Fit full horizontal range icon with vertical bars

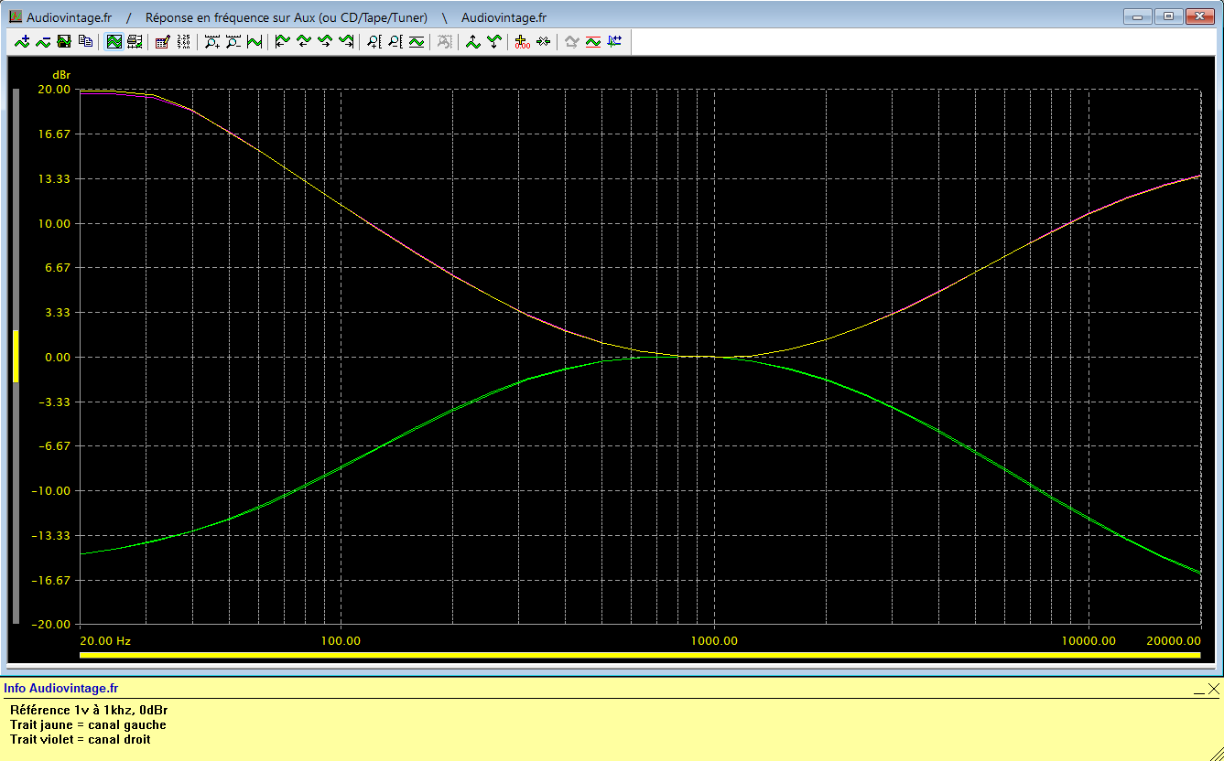(254, 41)
